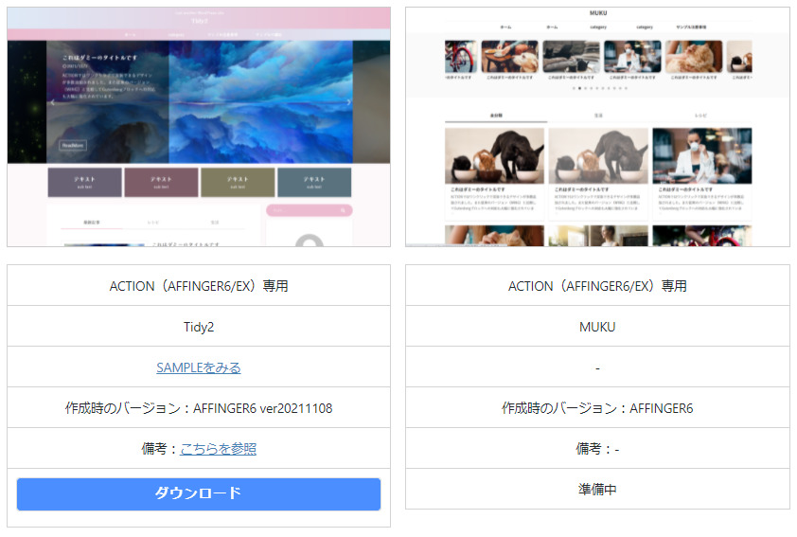797x537 pixels.
Task: Click the previous slide arrow in Tidy2 preview
Action: pos(52,102)
